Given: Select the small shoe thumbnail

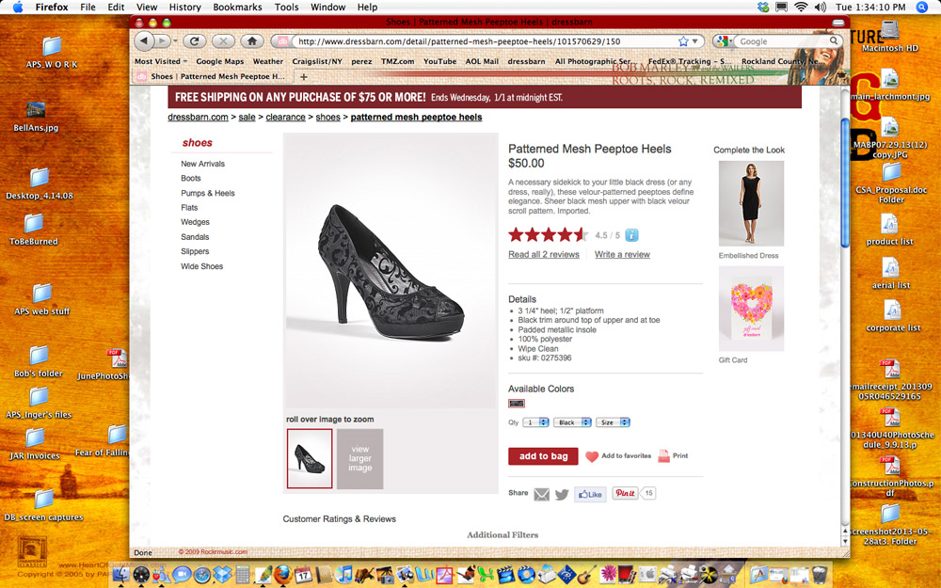Looking at the screenshot, I should tap(310, 458).
